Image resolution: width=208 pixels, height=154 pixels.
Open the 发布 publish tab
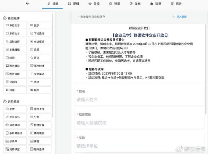click(135, 4)
